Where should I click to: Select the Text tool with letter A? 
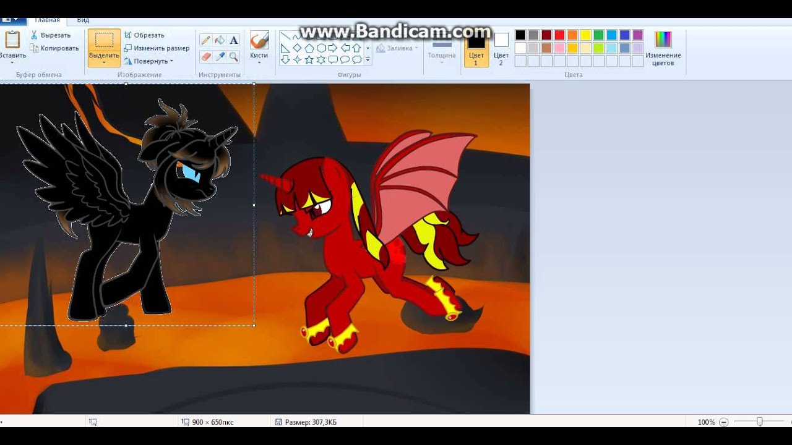click(234, 40)
